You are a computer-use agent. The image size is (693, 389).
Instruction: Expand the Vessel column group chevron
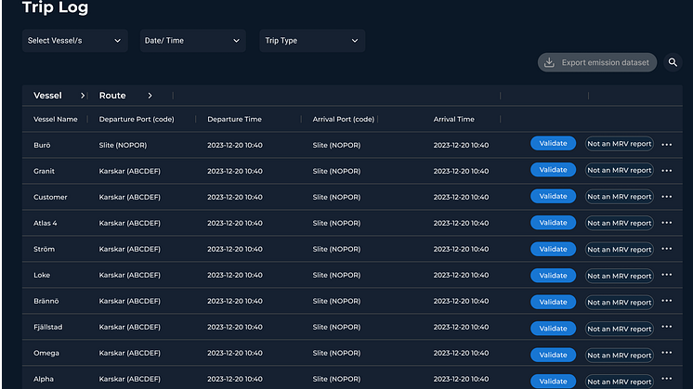click(83, 96)
